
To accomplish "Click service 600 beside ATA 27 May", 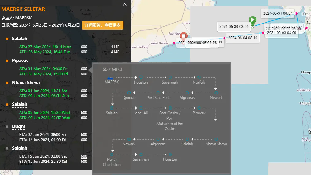I will coord(84,47).
